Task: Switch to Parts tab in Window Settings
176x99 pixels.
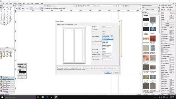Action: (x=63, y=24)
